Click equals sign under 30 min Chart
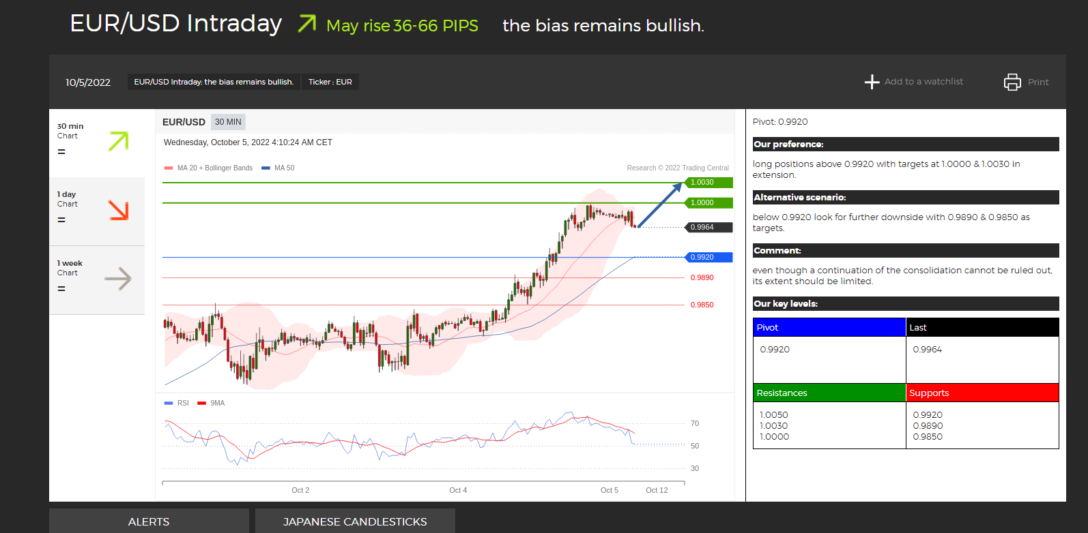1088x533 pixels. pos(61,151)
